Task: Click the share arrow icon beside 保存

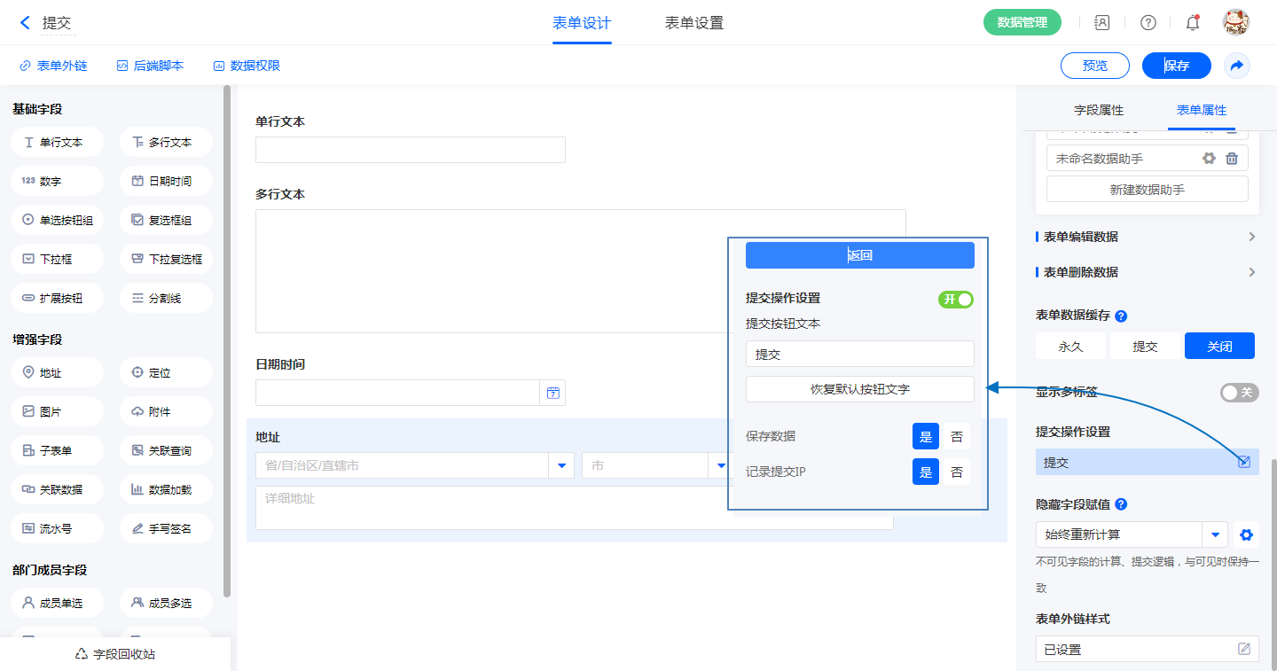Action: [1236, 66]
